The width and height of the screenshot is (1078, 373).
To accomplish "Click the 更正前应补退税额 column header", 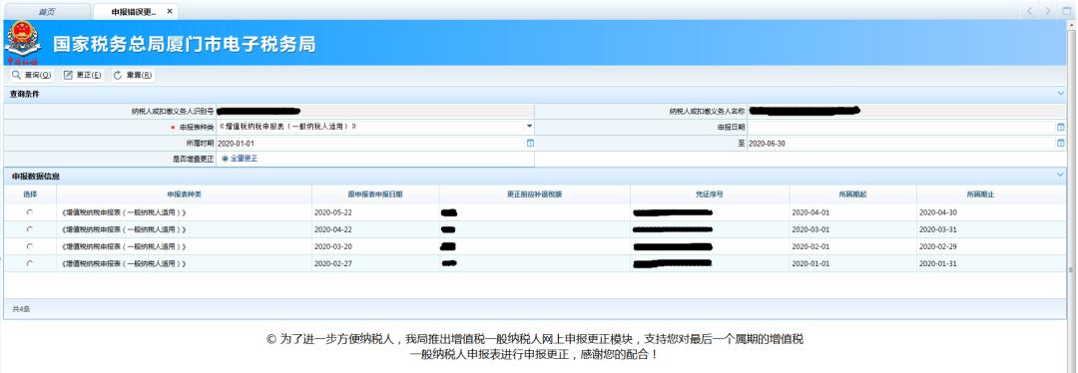I will (x=535, y=194).
